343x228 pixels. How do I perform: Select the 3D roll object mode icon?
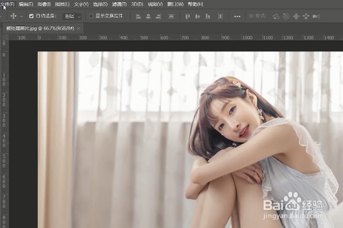(286, 17)
